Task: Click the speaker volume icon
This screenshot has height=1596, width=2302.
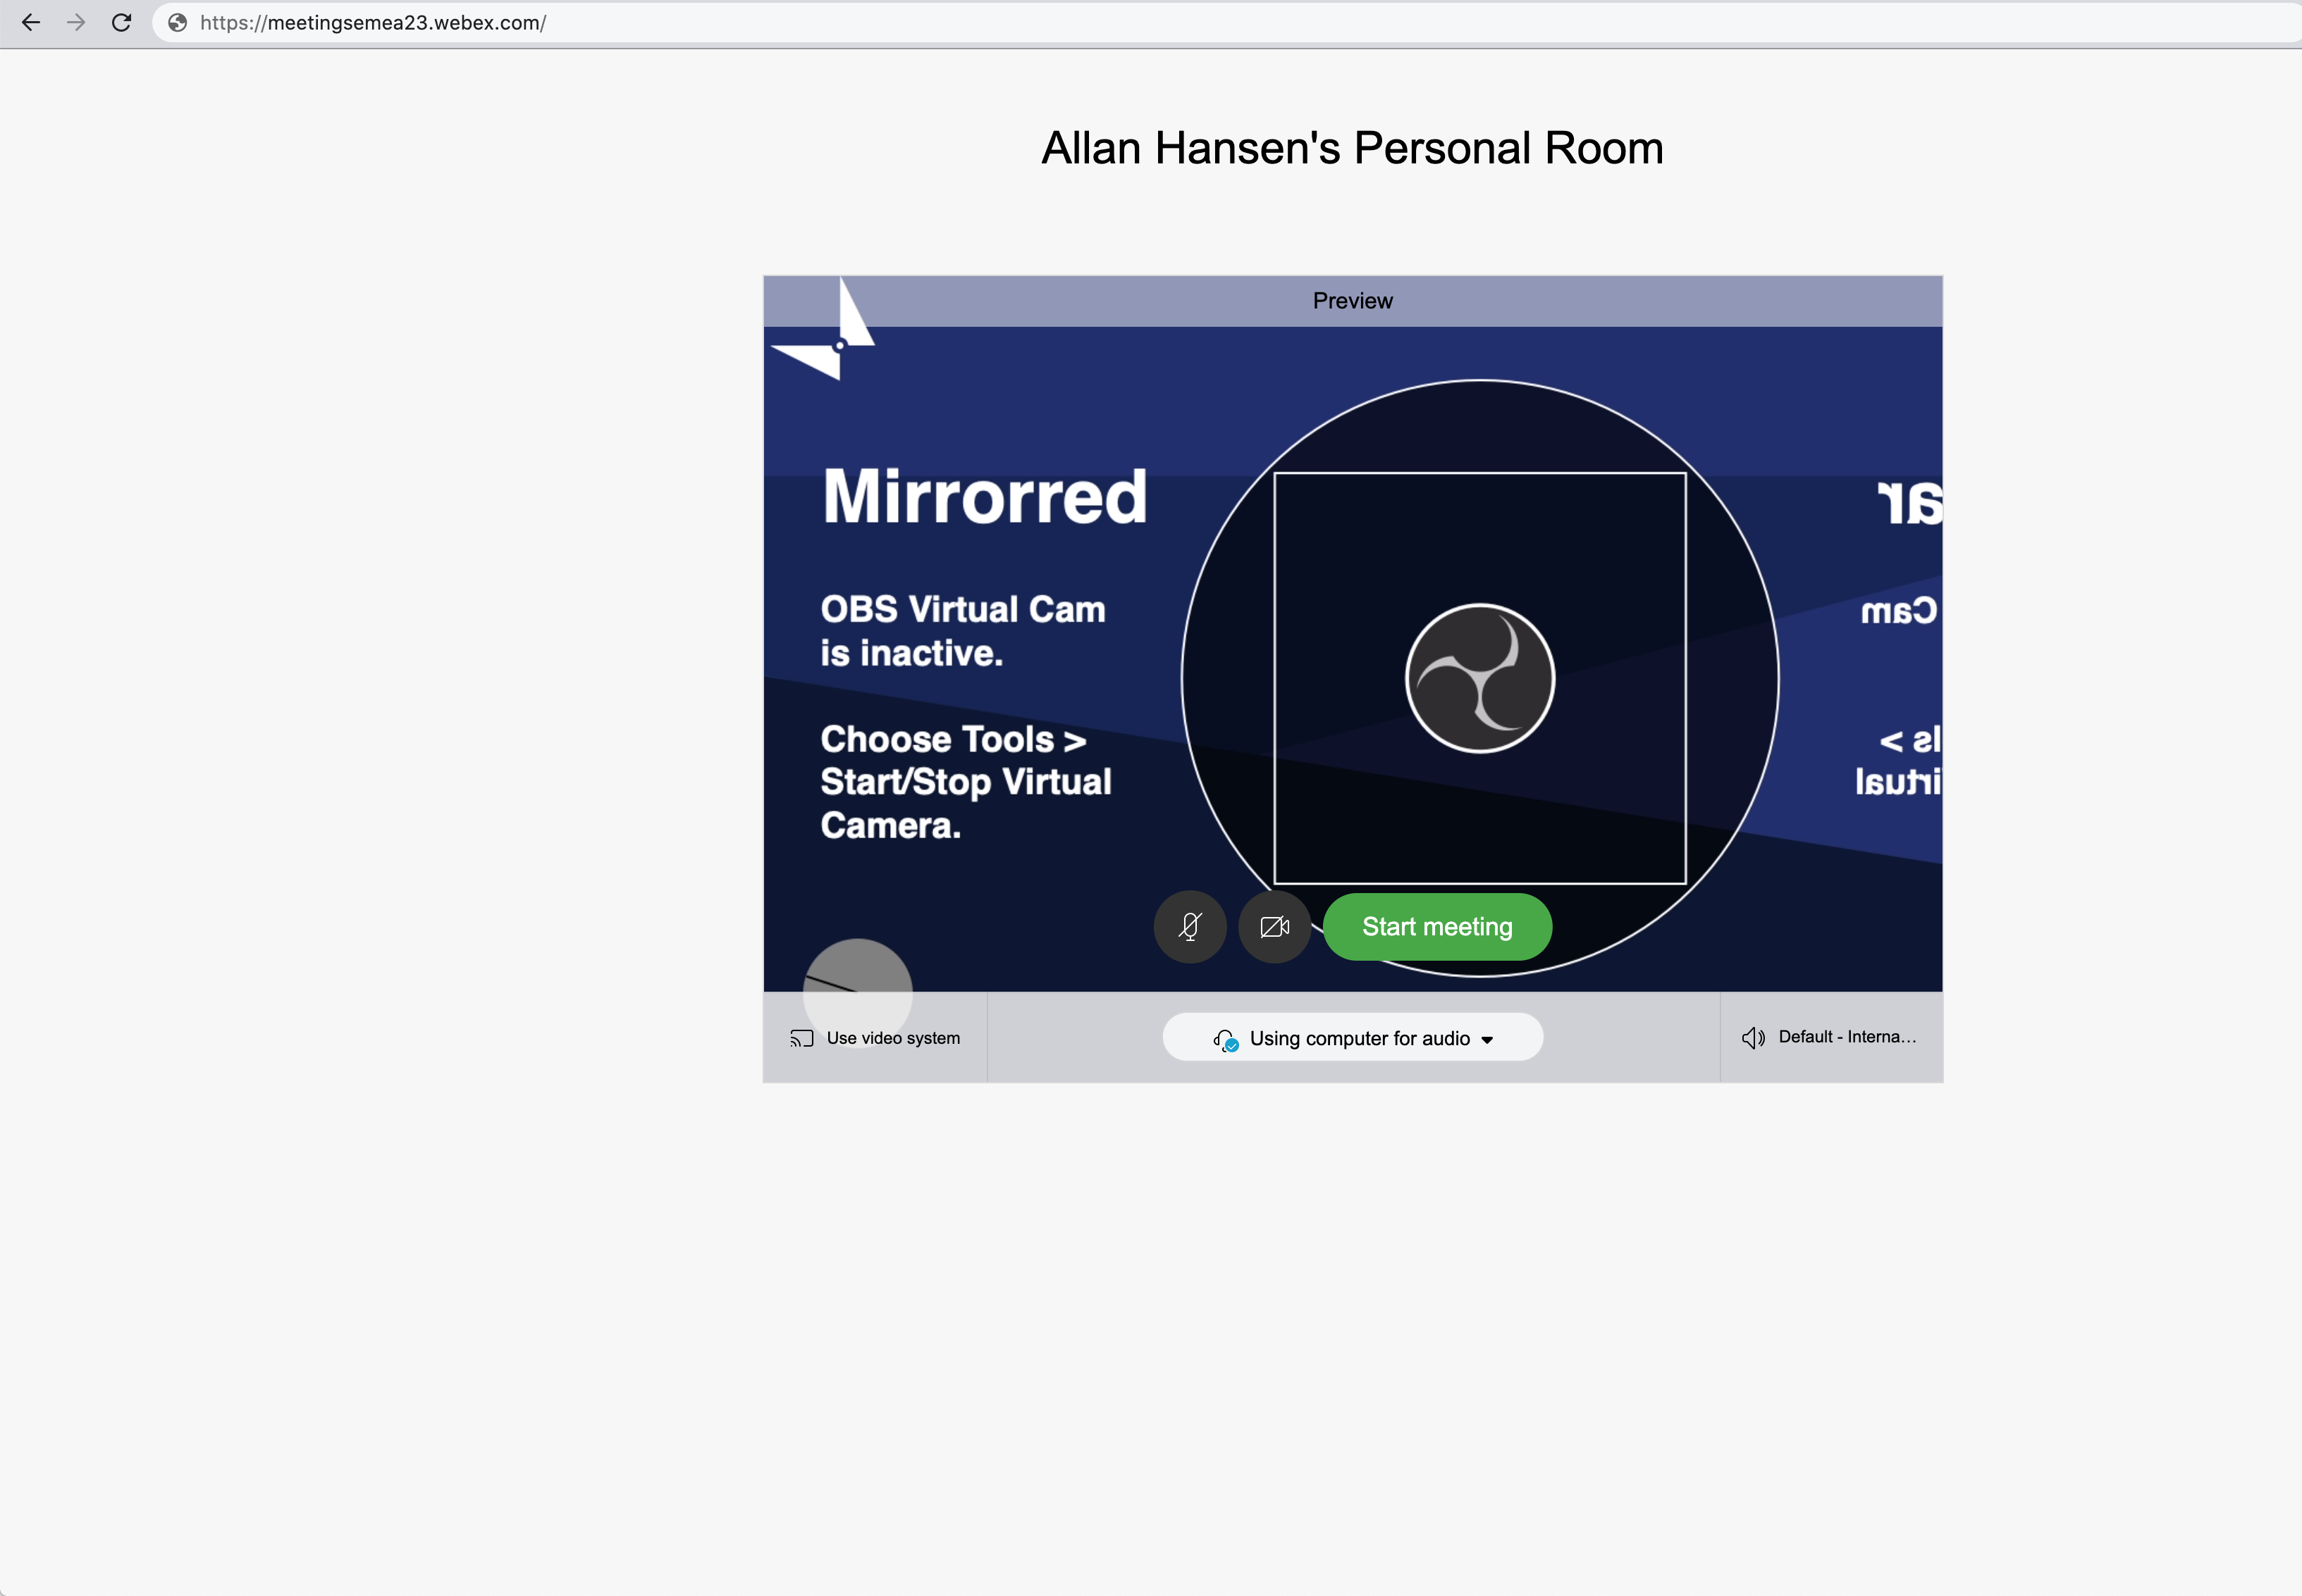Action: (x=1753, y=1038)
